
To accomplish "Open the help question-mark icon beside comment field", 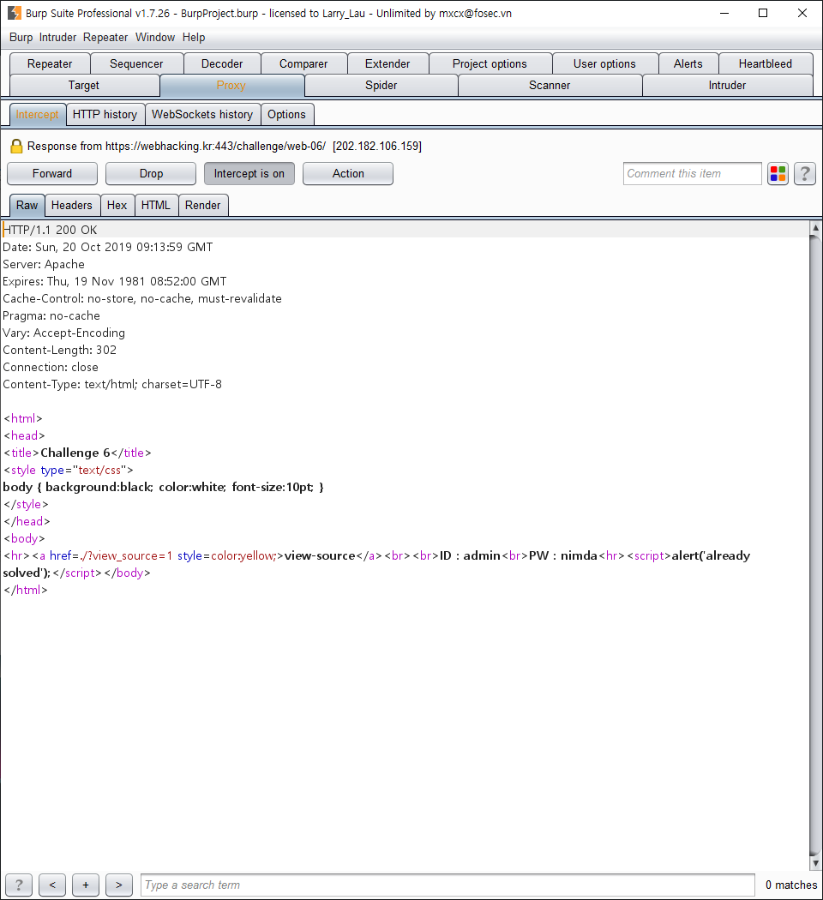I will (805, 174).
